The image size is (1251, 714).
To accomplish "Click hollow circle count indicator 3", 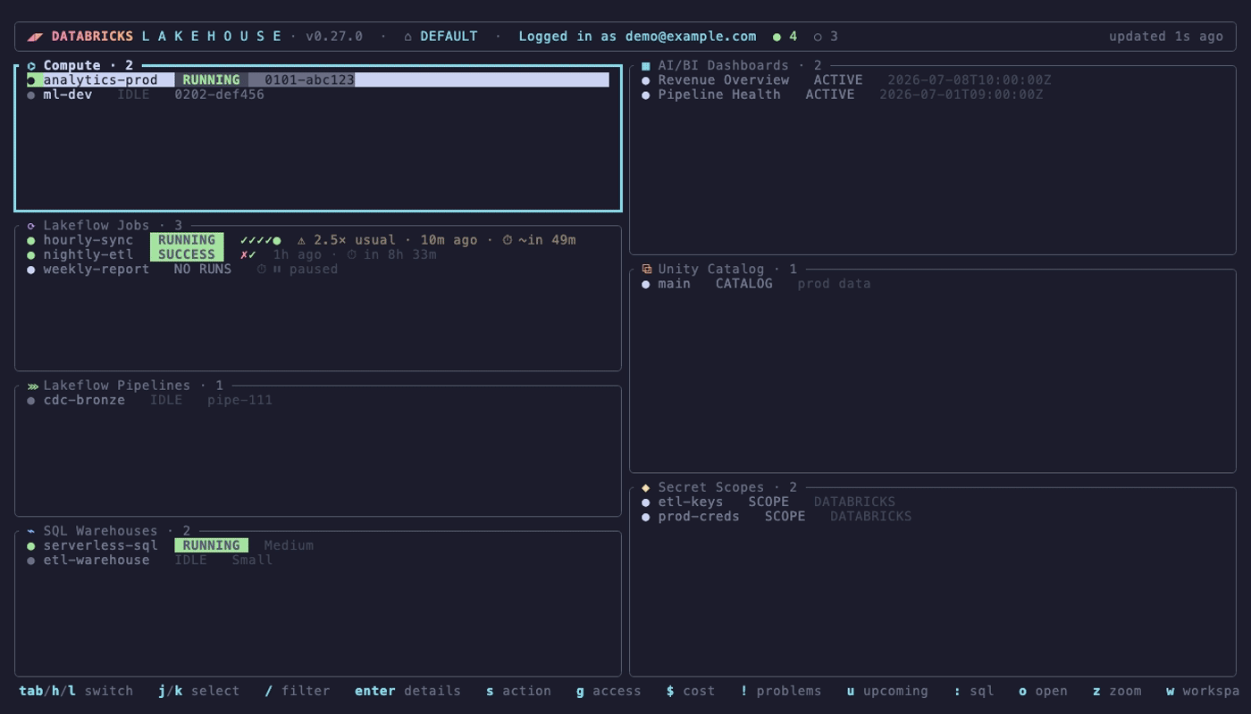I will coord(826,37).
